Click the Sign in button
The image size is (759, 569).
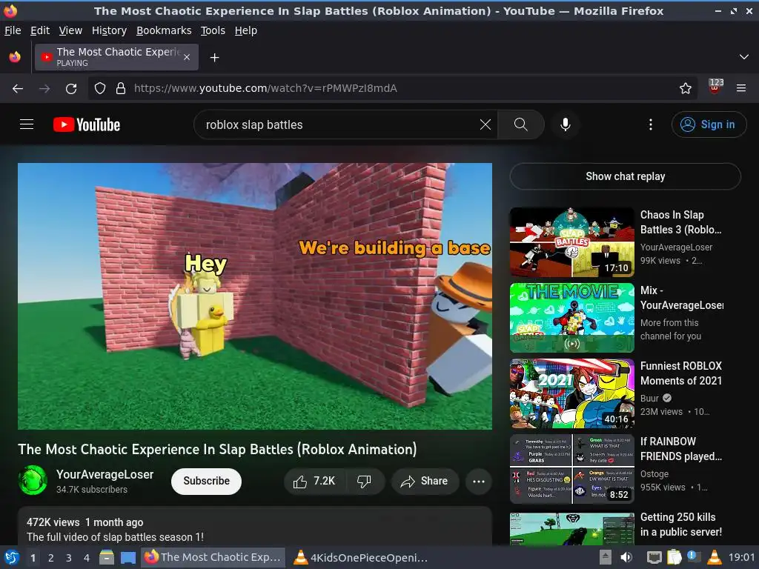[709, 124]
